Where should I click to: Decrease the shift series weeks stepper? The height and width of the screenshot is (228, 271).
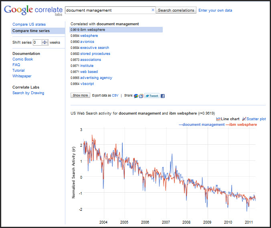(x=45, y=44)
